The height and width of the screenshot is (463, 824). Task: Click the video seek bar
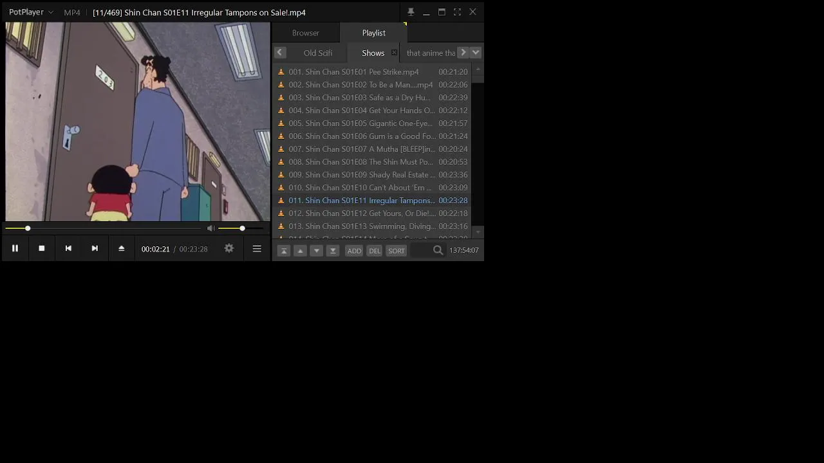[103, 228]
